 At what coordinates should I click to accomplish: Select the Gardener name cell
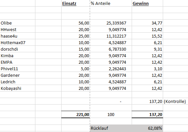coord(17,75)
